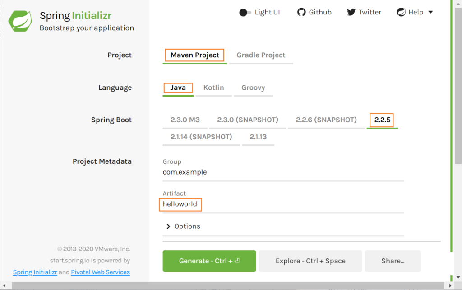Click the horizontal scrollbar right arrow
This screenshot has width=462, height=290.
[x=450, y=285]
